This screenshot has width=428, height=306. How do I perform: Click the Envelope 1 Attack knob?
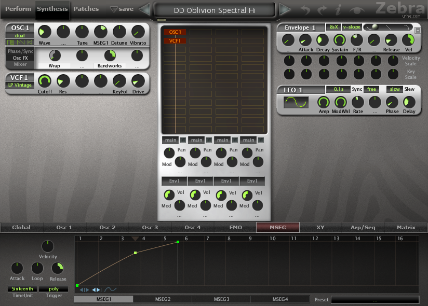click(305, 40)
